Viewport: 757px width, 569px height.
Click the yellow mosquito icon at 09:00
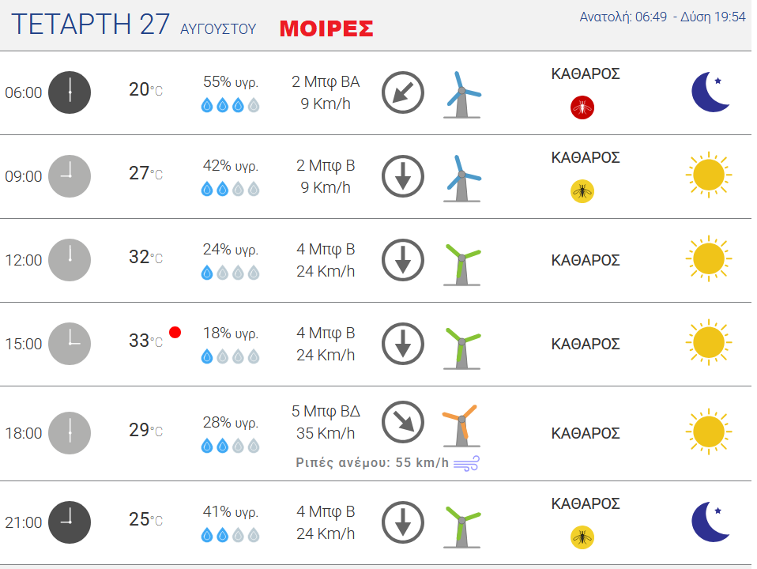[582, 191]
